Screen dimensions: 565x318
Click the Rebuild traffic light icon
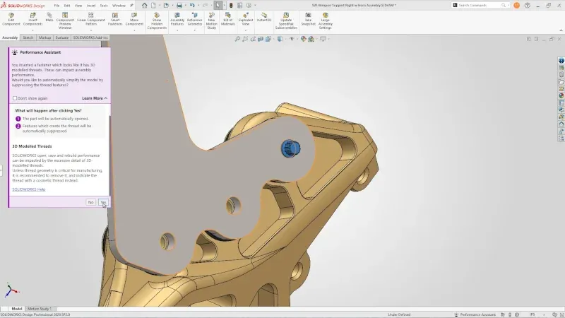click(x=231, y=6)
